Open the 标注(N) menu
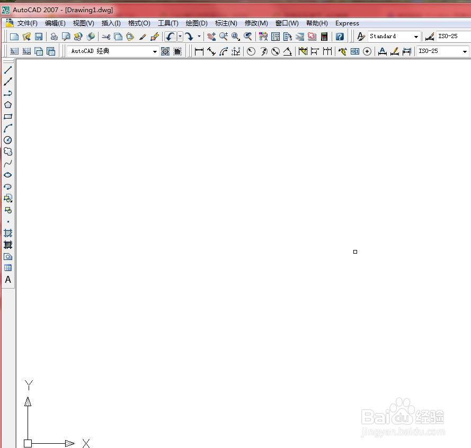Screen dimensions: 471x448 point(226,23)
